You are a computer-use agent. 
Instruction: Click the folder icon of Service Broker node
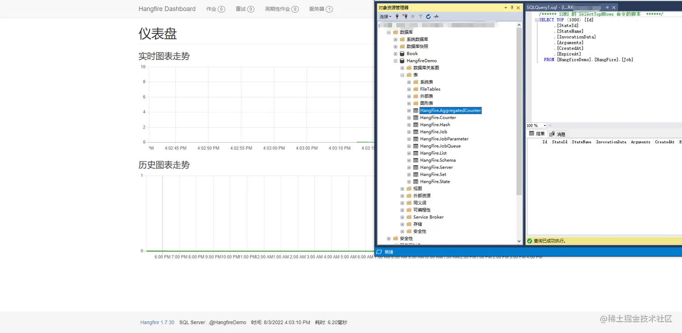tap(409, 217)
